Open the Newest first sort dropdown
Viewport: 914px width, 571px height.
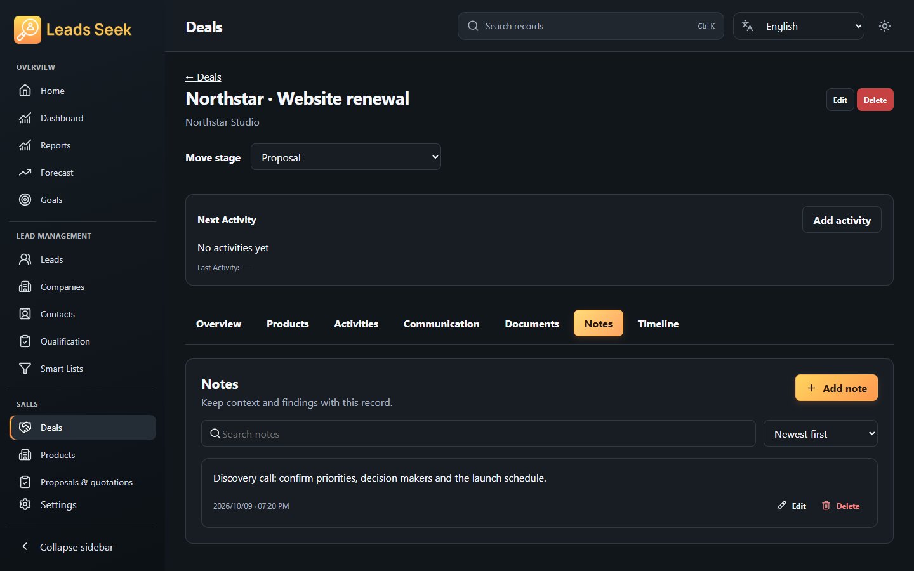(820, 433)
